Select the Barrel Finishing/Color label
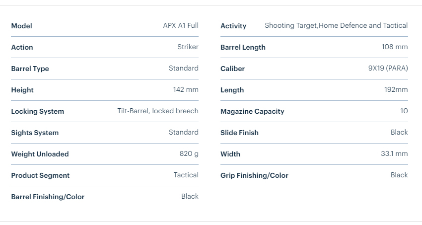The width and height of the screenshot is (422, 225). click(48, 197)
